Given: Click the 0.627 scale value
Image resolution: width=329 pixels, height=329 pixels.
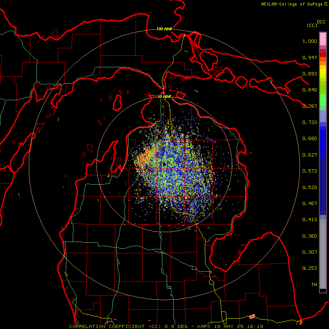Looking at the screenshot, I should pos(310,155).
